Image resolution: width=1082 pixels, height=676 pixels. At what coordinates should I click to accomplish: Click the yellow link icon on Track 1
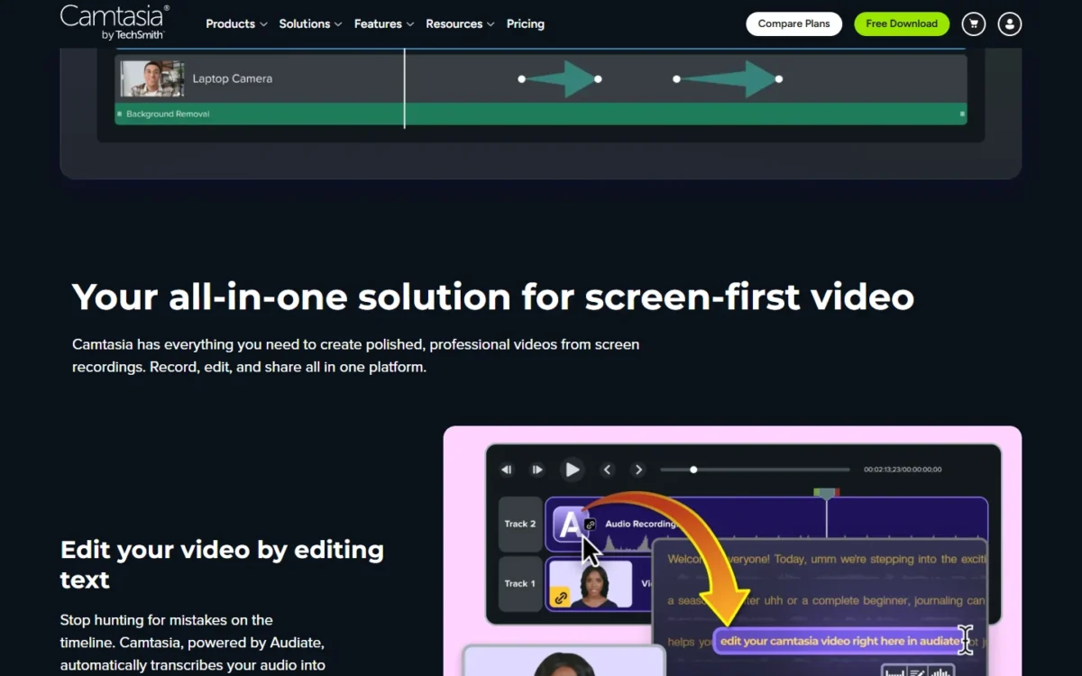tap(560, 598)
